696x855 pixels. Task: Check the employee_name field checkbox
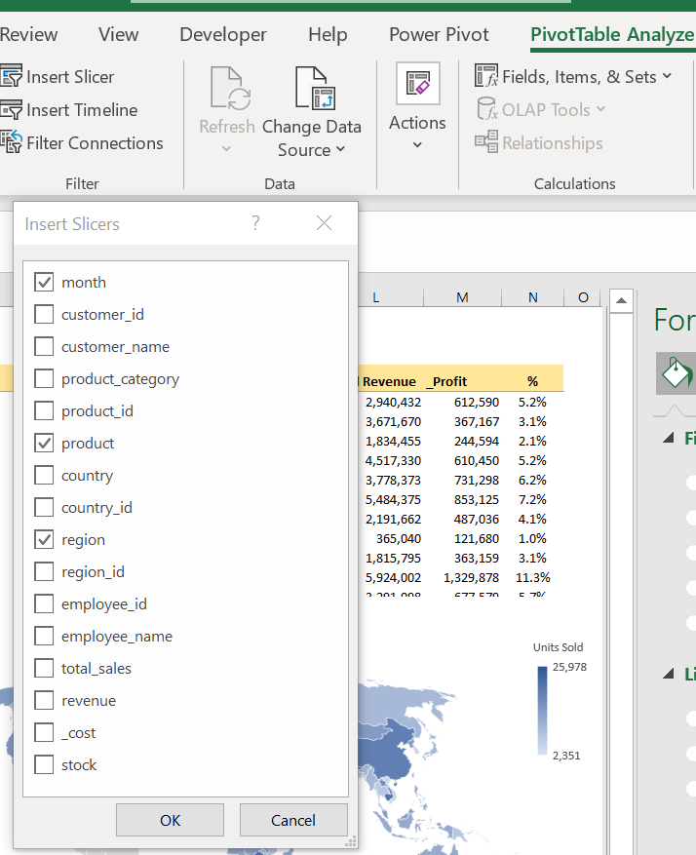(44, 637)
